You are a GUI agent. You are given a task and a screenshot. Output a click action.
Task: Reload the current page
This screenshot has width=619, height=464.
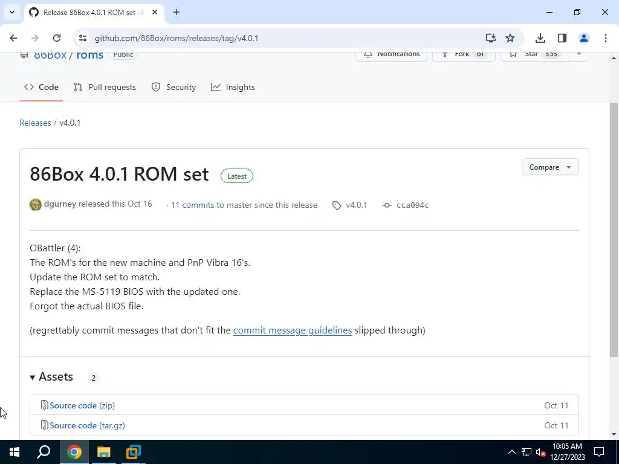57,38
